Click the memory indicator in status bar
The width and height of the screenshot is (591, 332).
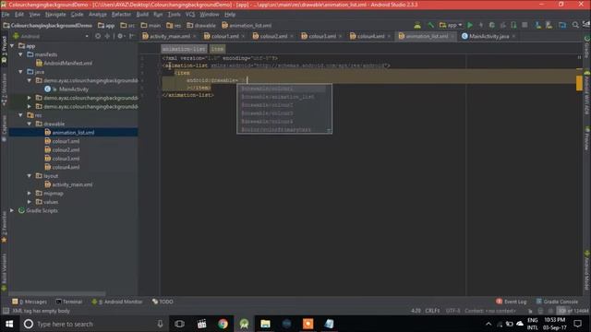573,311
